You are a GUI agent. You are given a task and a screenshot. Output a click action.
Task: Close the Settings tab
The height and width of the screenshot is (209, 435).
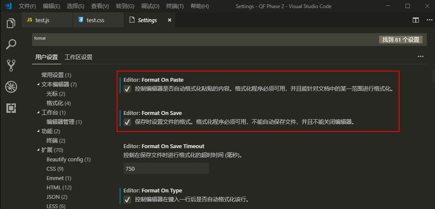click(170, 20)
